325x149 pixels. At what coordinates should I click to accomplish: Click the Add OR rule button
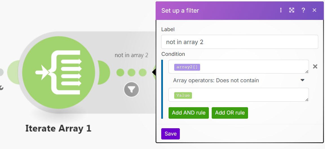click(x=230, y=113)
